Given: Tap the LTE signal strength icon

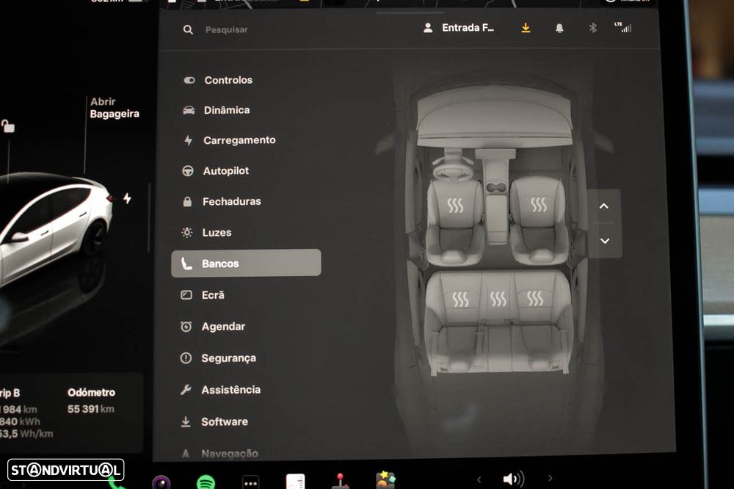Looking at the screenshot, I should [623, 27].
